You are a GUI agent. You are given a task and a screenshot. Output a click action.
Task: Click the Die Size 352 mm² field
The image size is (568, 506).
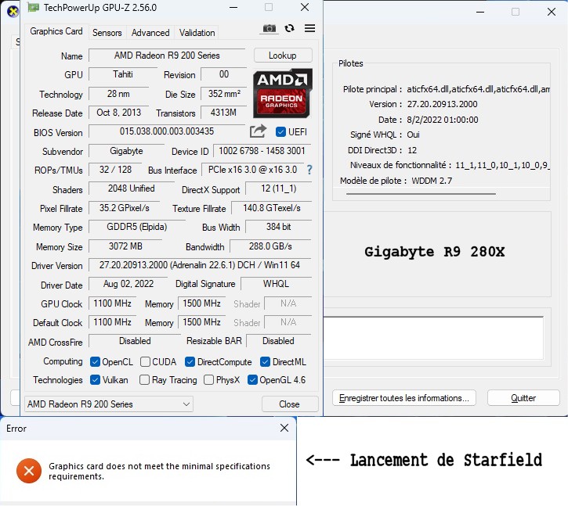pyautogui.click(x=224, y=94)
